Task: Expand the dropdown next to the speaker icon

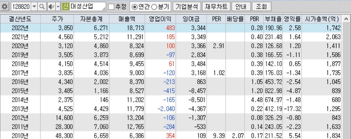Action: click(x=58, y=7)
